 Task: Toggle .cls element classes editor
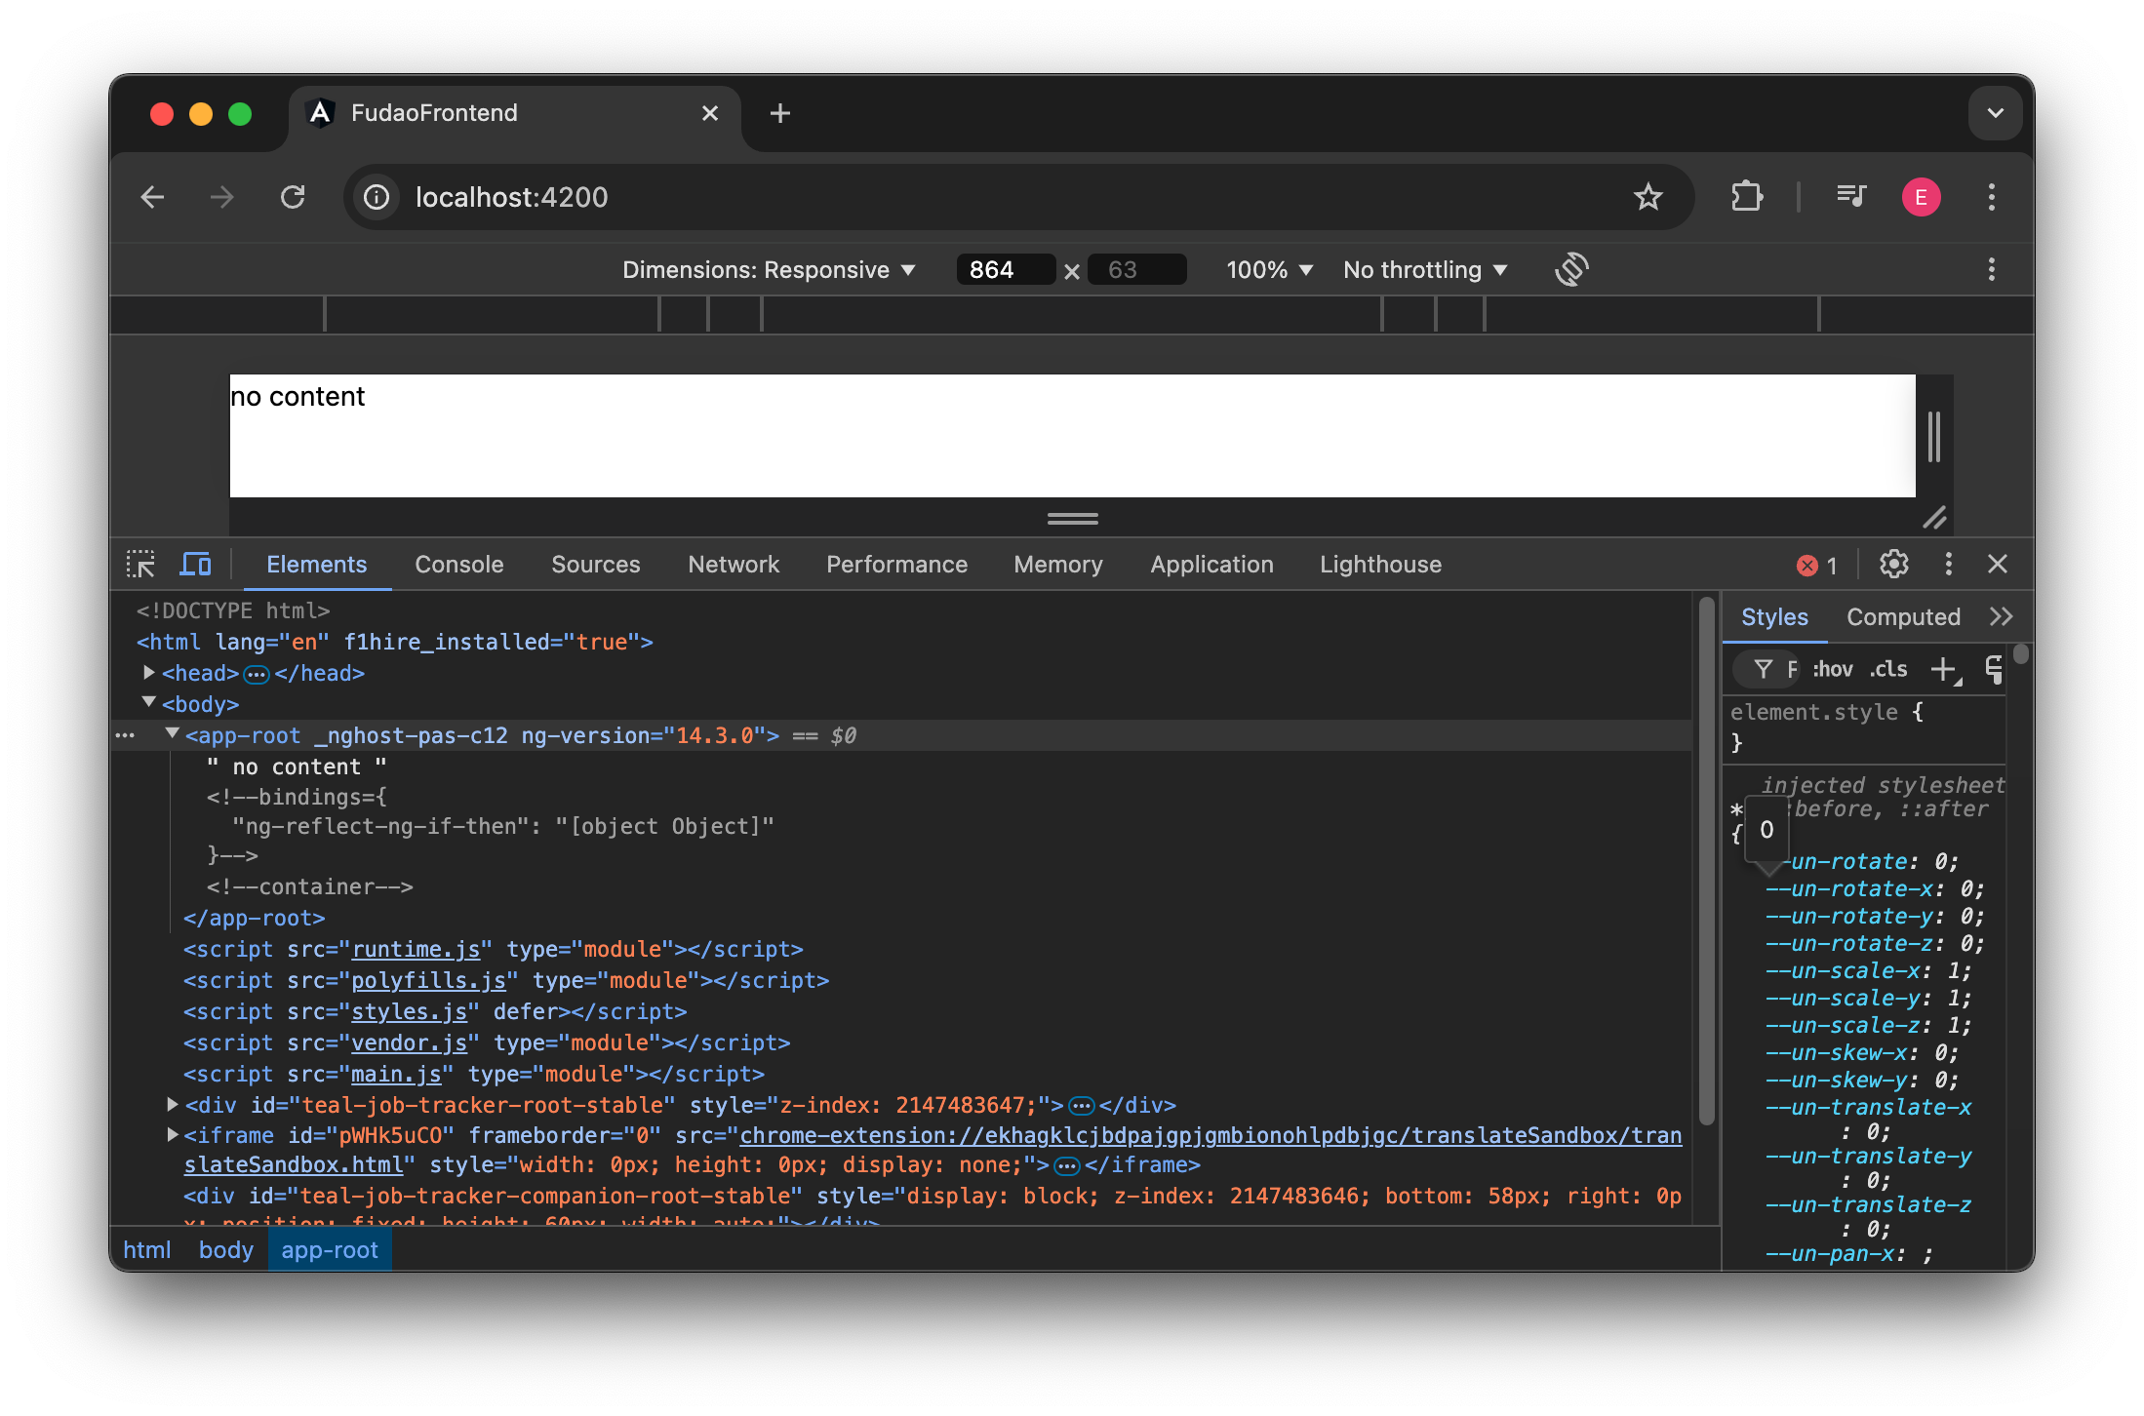1887,669
